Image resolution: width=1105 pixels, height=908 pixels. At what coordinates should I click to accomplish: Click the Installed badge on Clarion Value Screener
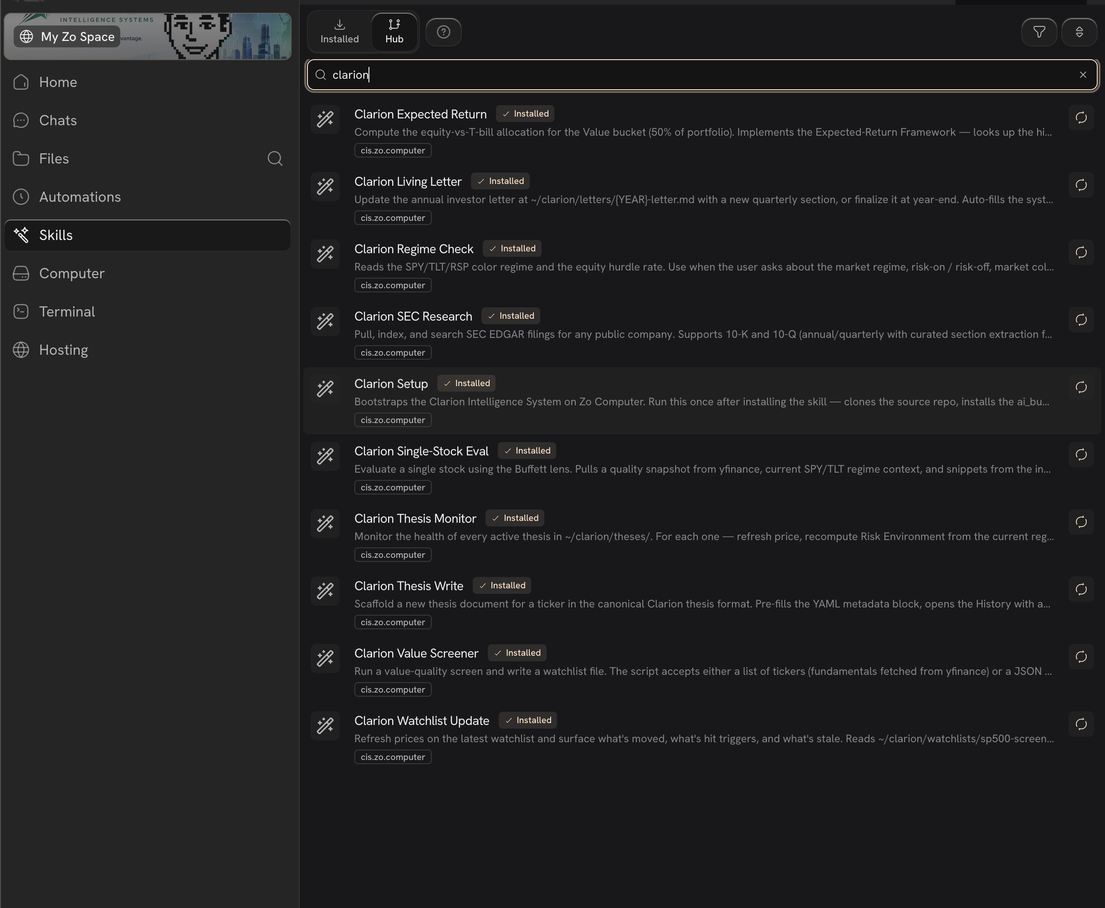[517, 653]
